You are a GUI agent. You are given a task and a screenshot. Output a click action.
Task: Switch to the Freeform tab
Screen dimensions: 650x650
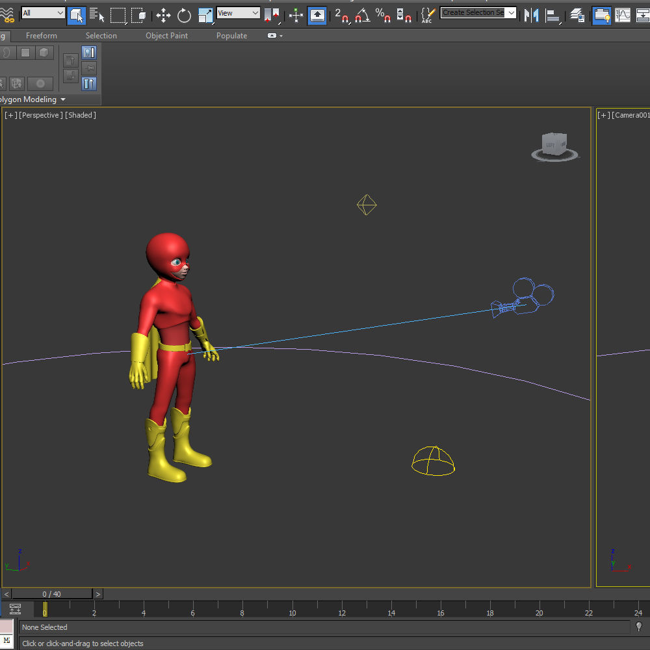pos(42,36)
